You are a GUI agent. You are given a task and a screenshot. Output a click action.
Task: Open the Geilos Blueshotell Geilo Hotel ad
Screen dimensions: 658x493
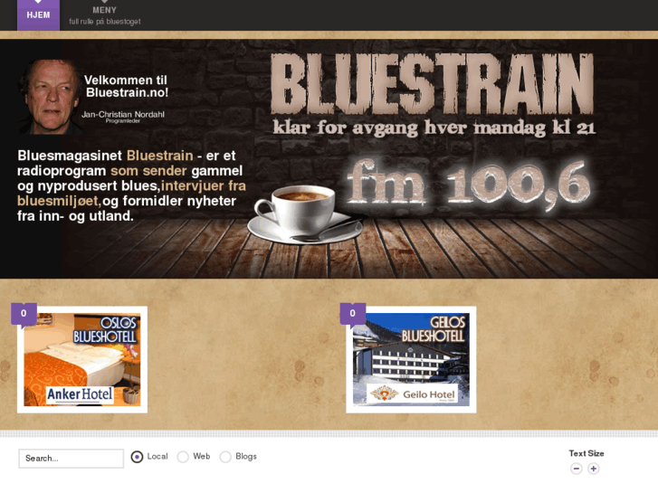(411, 360)
